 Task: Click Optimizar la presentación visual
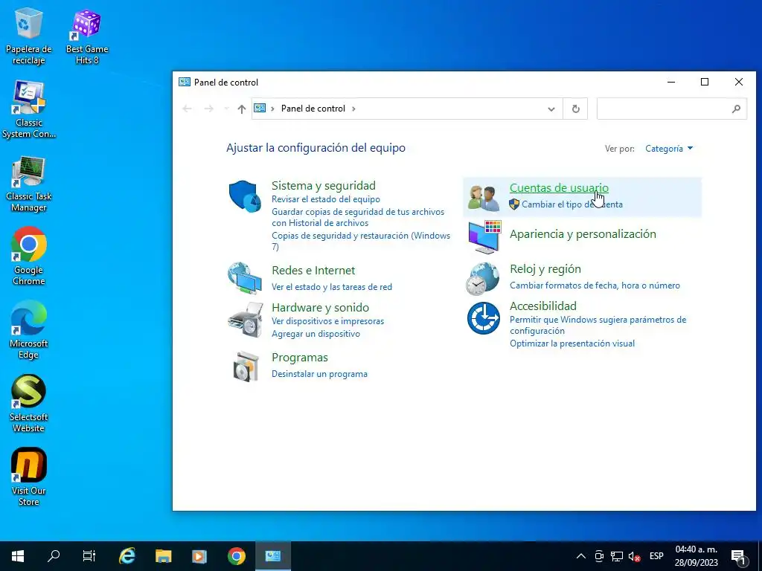pyautogui.click(x=572, y=343)
